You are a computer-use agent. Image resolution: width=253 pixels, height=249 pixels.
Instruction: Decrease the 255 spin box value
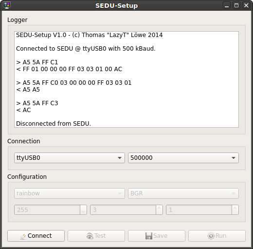coord(83,212)
